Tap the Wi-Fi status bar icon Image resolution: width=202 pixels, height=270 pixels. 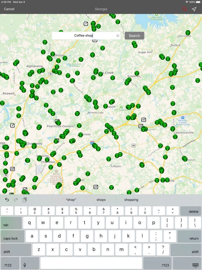click(187, 2)
